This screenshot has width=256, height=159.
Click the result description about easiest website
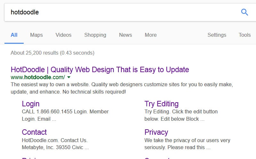(x=122, y=88)
